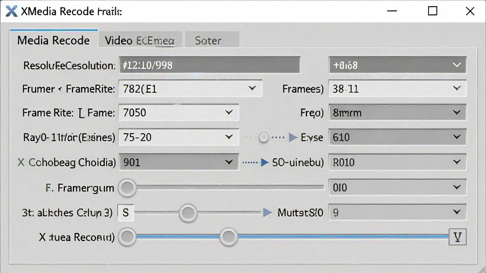The height and width of the screenshot is (273, 486).
Task: Click the arrow icon before MuttstSf0
Action: (268, 213)
